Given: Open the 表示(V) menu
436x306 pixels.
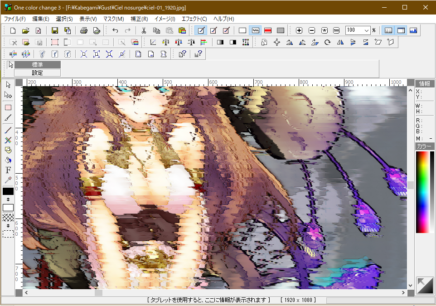Looking at the screenshot, I should coord(88,19).
